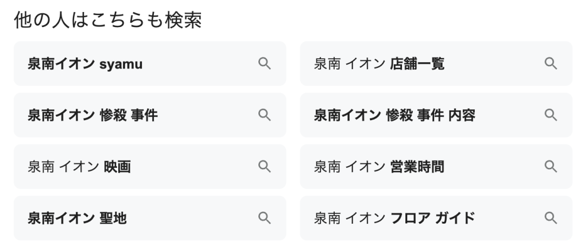The width and height of the screenshot is (588, 249).
Task: Click search icon beside 泉南イオン syamu
Action: click(x=264, y=64)
